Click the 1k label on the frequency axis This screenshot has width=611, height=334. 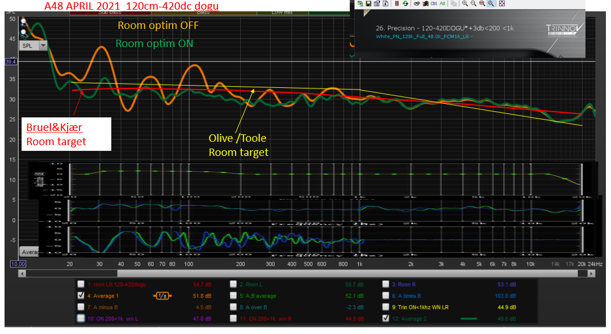pyautogui.click(x=359, y=264)
